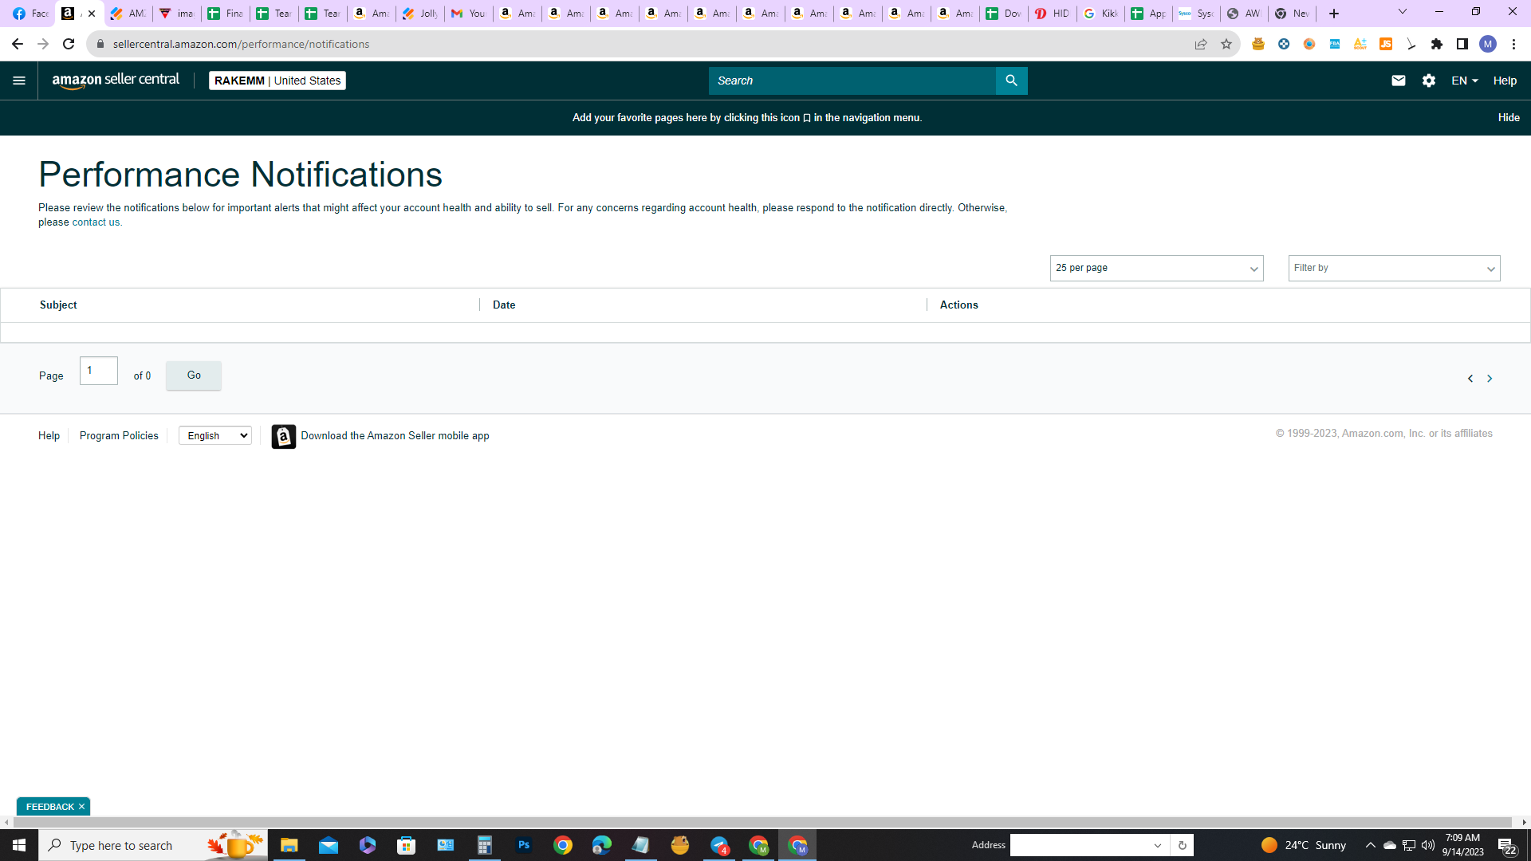Click the search magnifier button

(1011, 81)
